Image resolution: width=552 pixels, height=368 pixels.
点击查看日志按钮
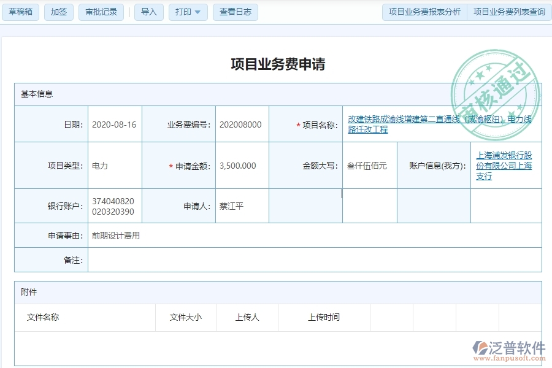tap(235, 12)
